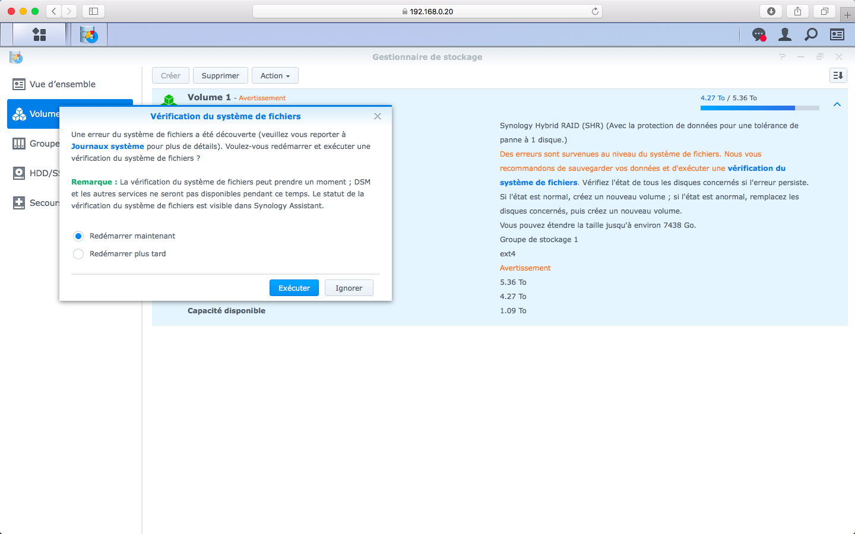Click the hot spare plus sidebar icon
Image resolution: width=855 pixels, height=534 pixels.
(19, 203)
